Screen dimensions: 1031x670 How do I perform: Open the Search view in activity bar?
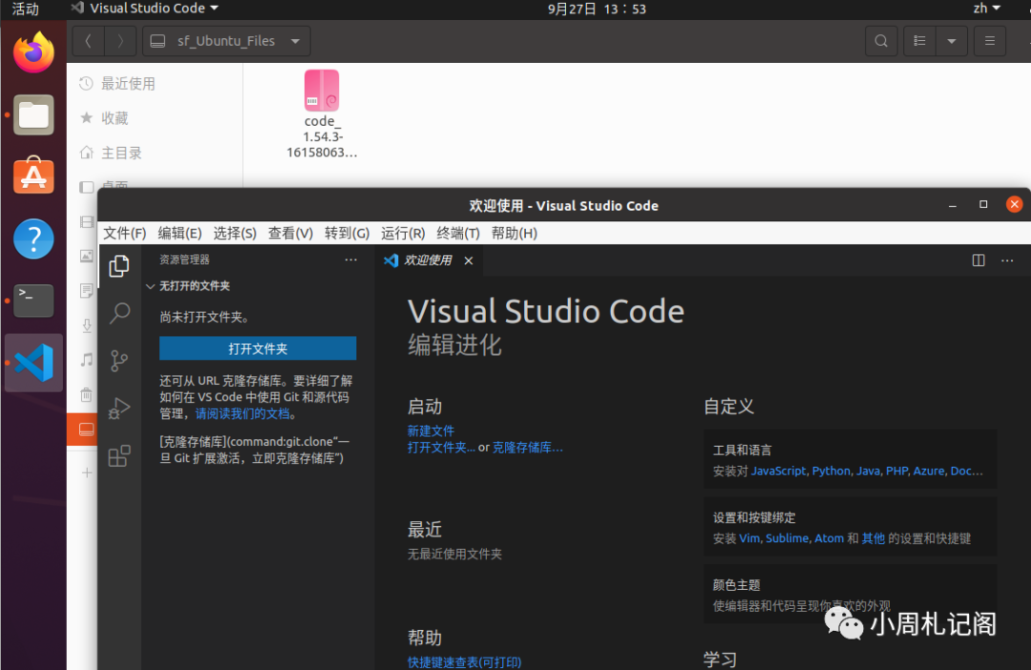click(119, 313)
